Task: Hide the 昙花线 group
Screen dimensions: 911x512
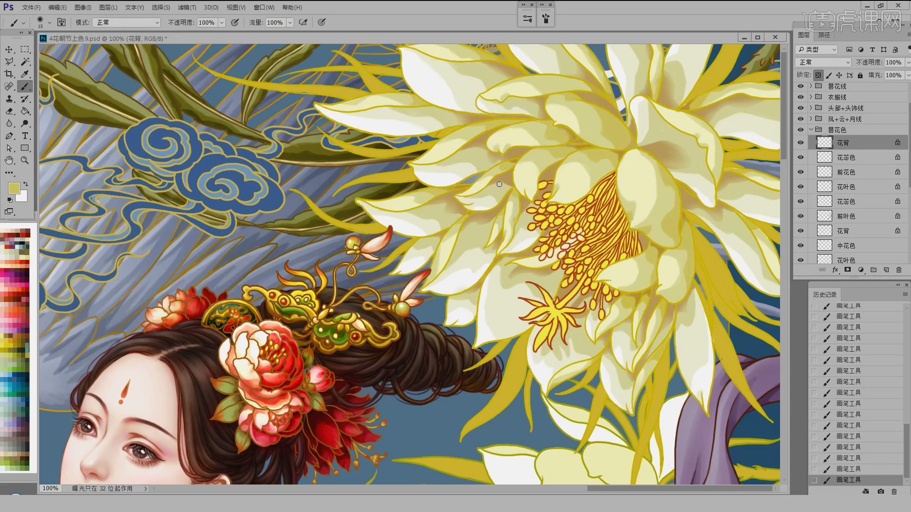Action: pyautogui.click(x=801, y=86)
